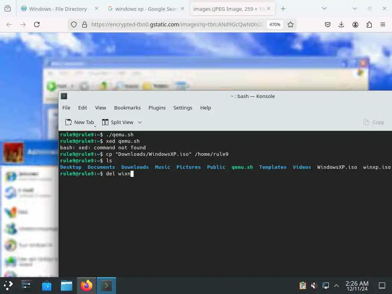Click the Copy button in Konsole toolbar

[x=374, y=122]
